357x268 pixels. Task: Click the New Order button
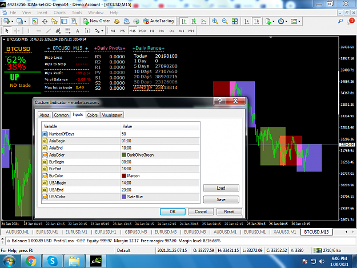coord(97,21)
